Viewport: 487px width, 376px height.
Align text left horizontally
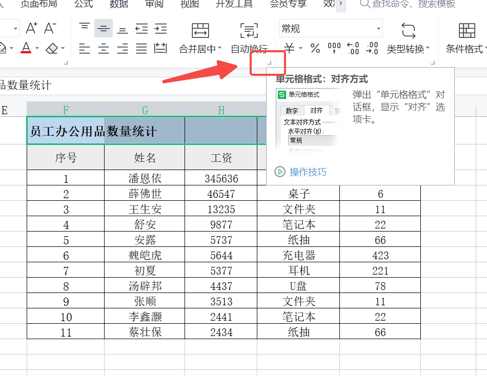[x=85, y=49]
